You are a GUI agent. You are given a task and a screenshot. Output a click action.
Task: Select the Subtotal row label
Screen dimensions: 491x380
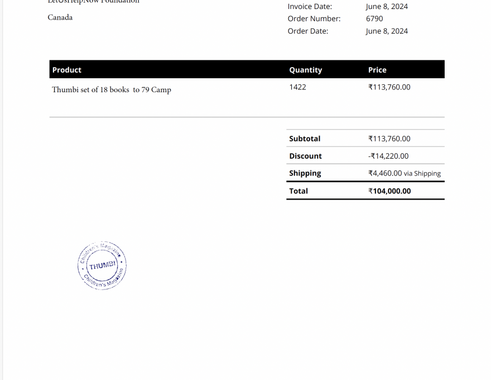(305, 139)
